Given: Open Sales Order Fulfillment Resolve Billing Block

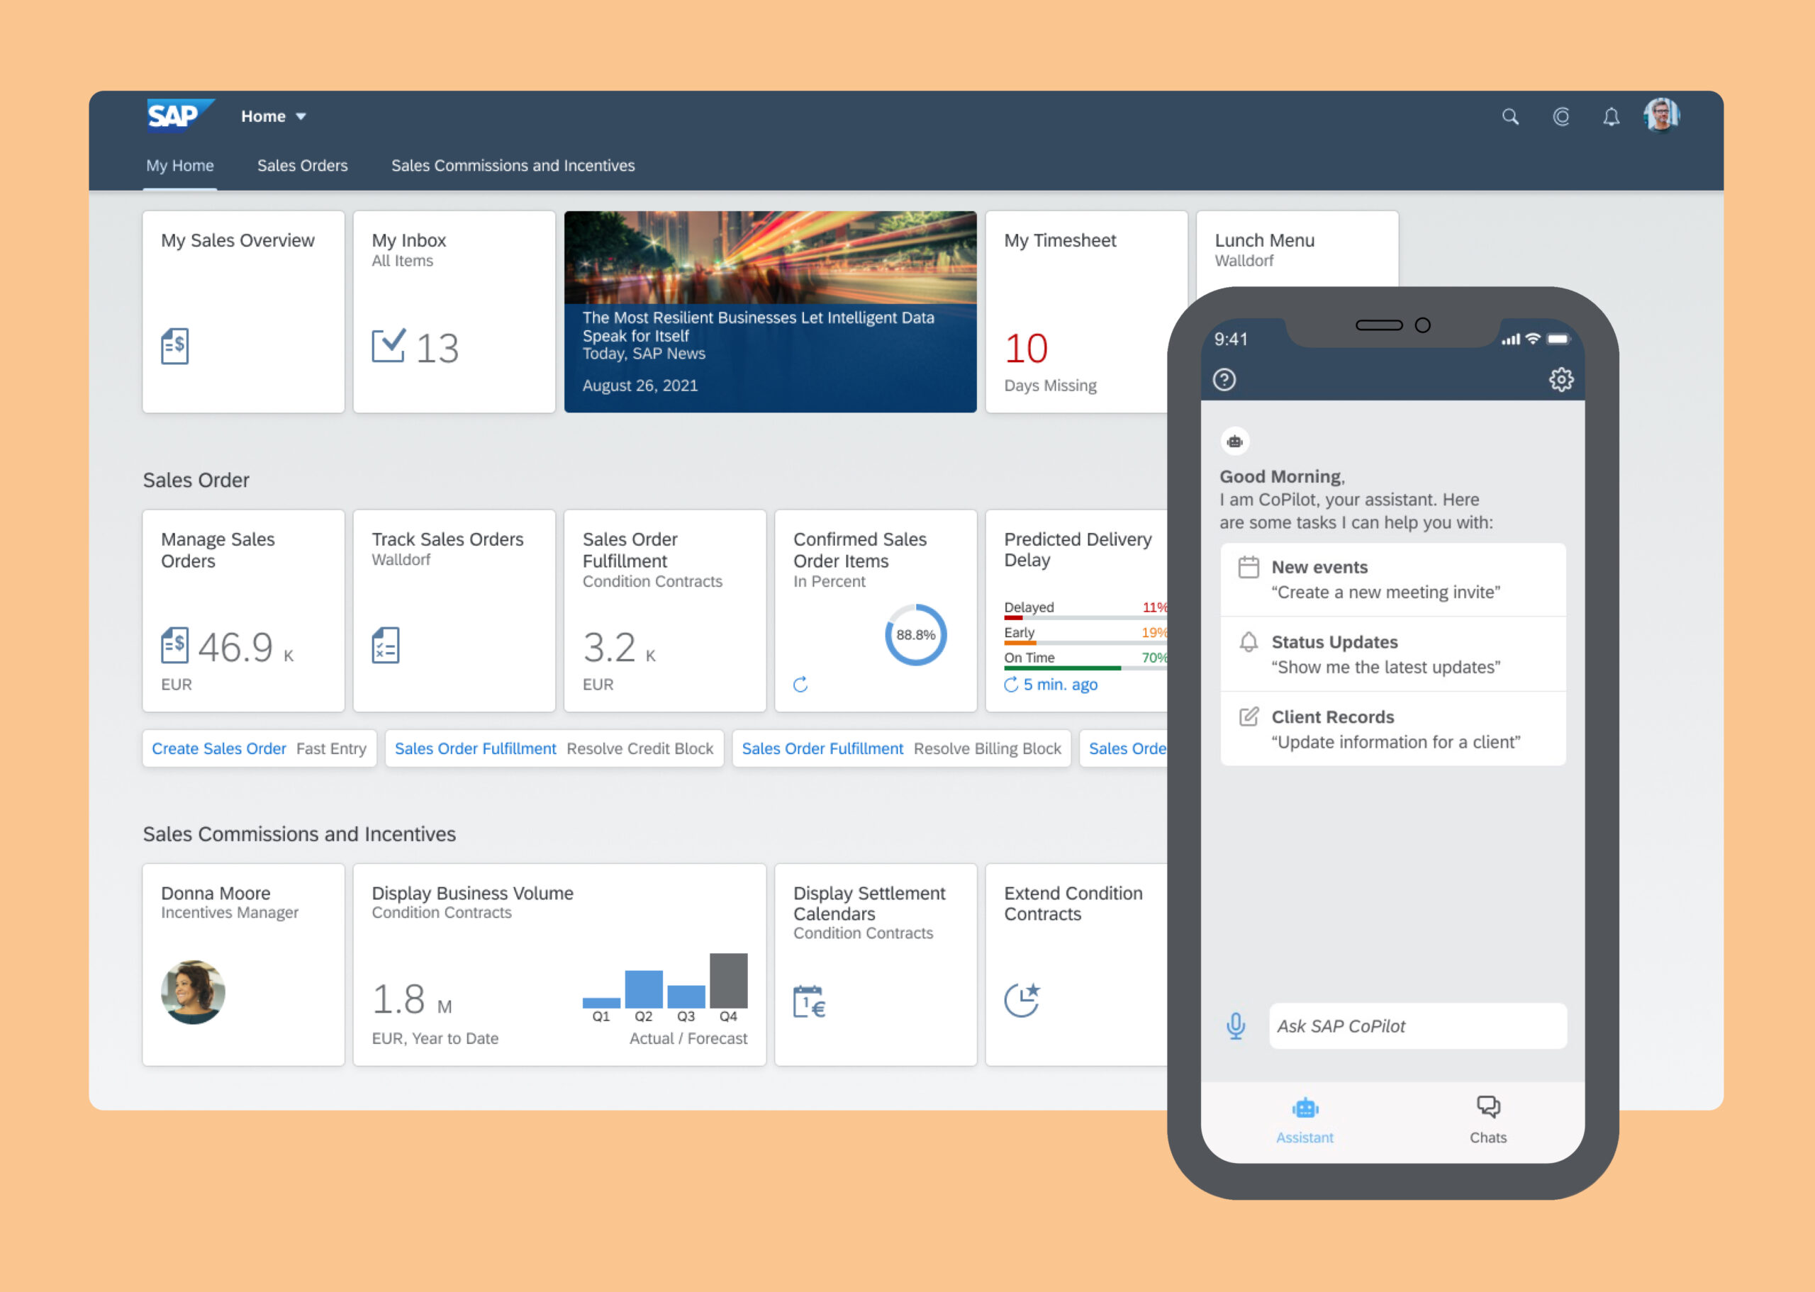Looking at the screenshot, I should pyautogui.click(x=902, y=748).
